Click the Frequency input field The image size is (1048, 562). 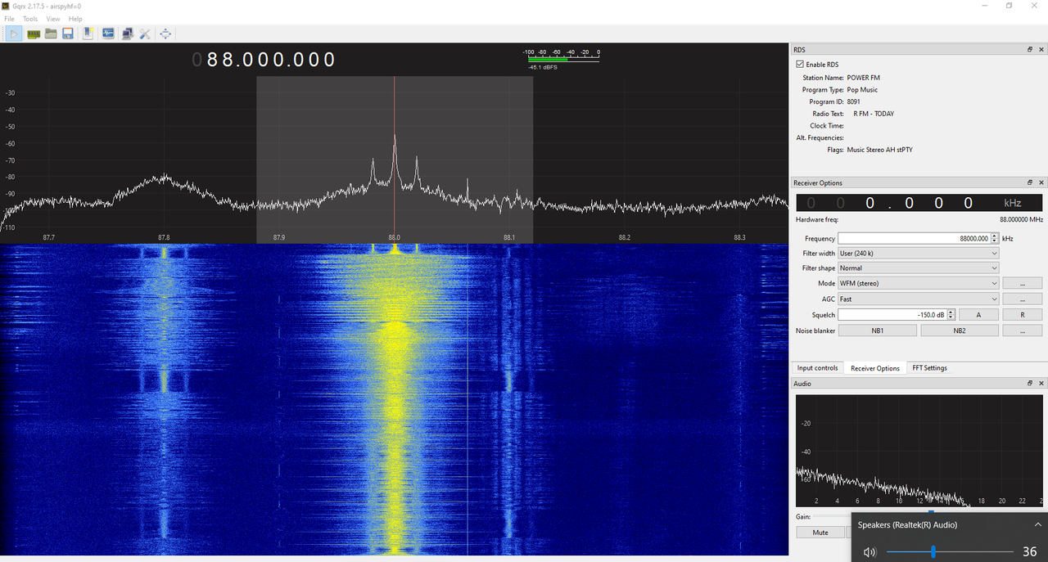click(x=914, y=238)
